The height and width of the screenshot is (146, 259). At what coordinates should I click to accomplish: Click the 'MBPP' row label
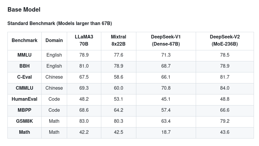24,110
